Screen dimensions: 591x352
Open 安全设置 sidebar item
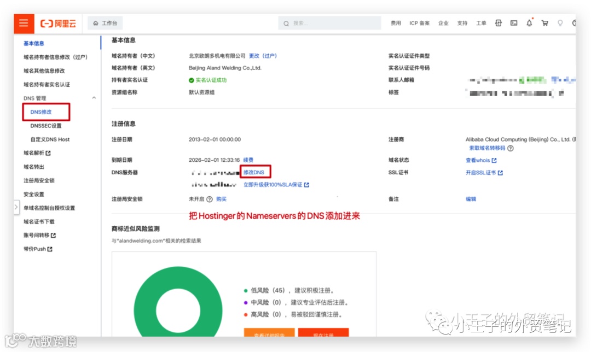point(34,194)
